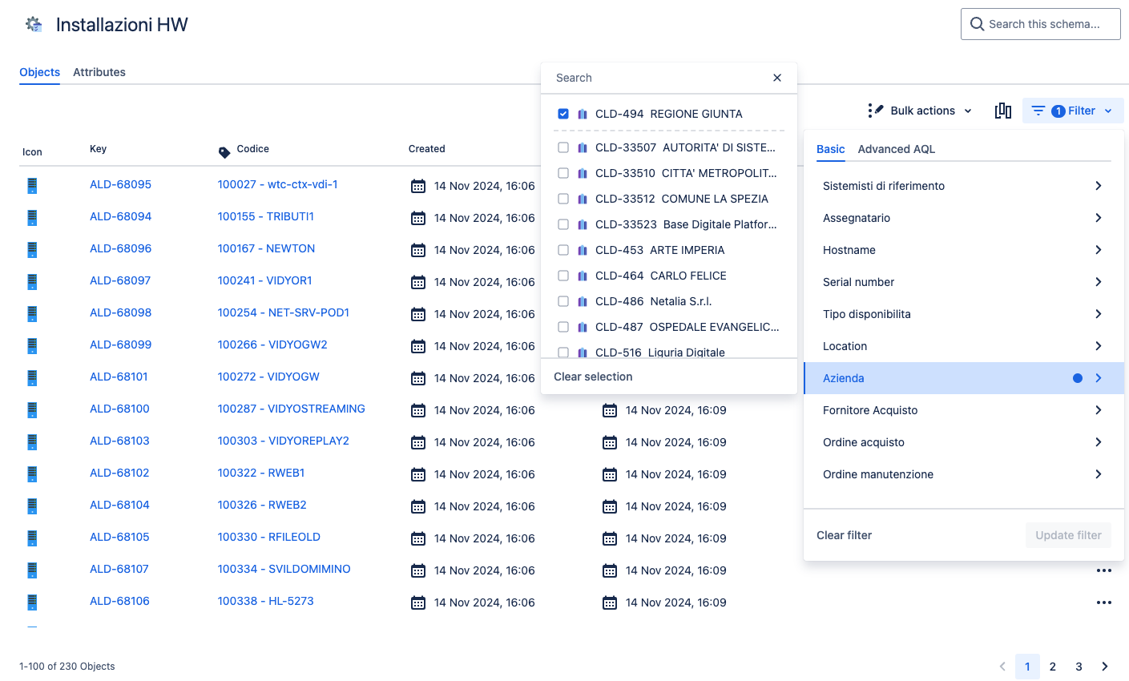Screen dimensions: 1129x681
Task: Check CLD-33510 CITTA' METROPOLIT... option
Action: point(563,173)
